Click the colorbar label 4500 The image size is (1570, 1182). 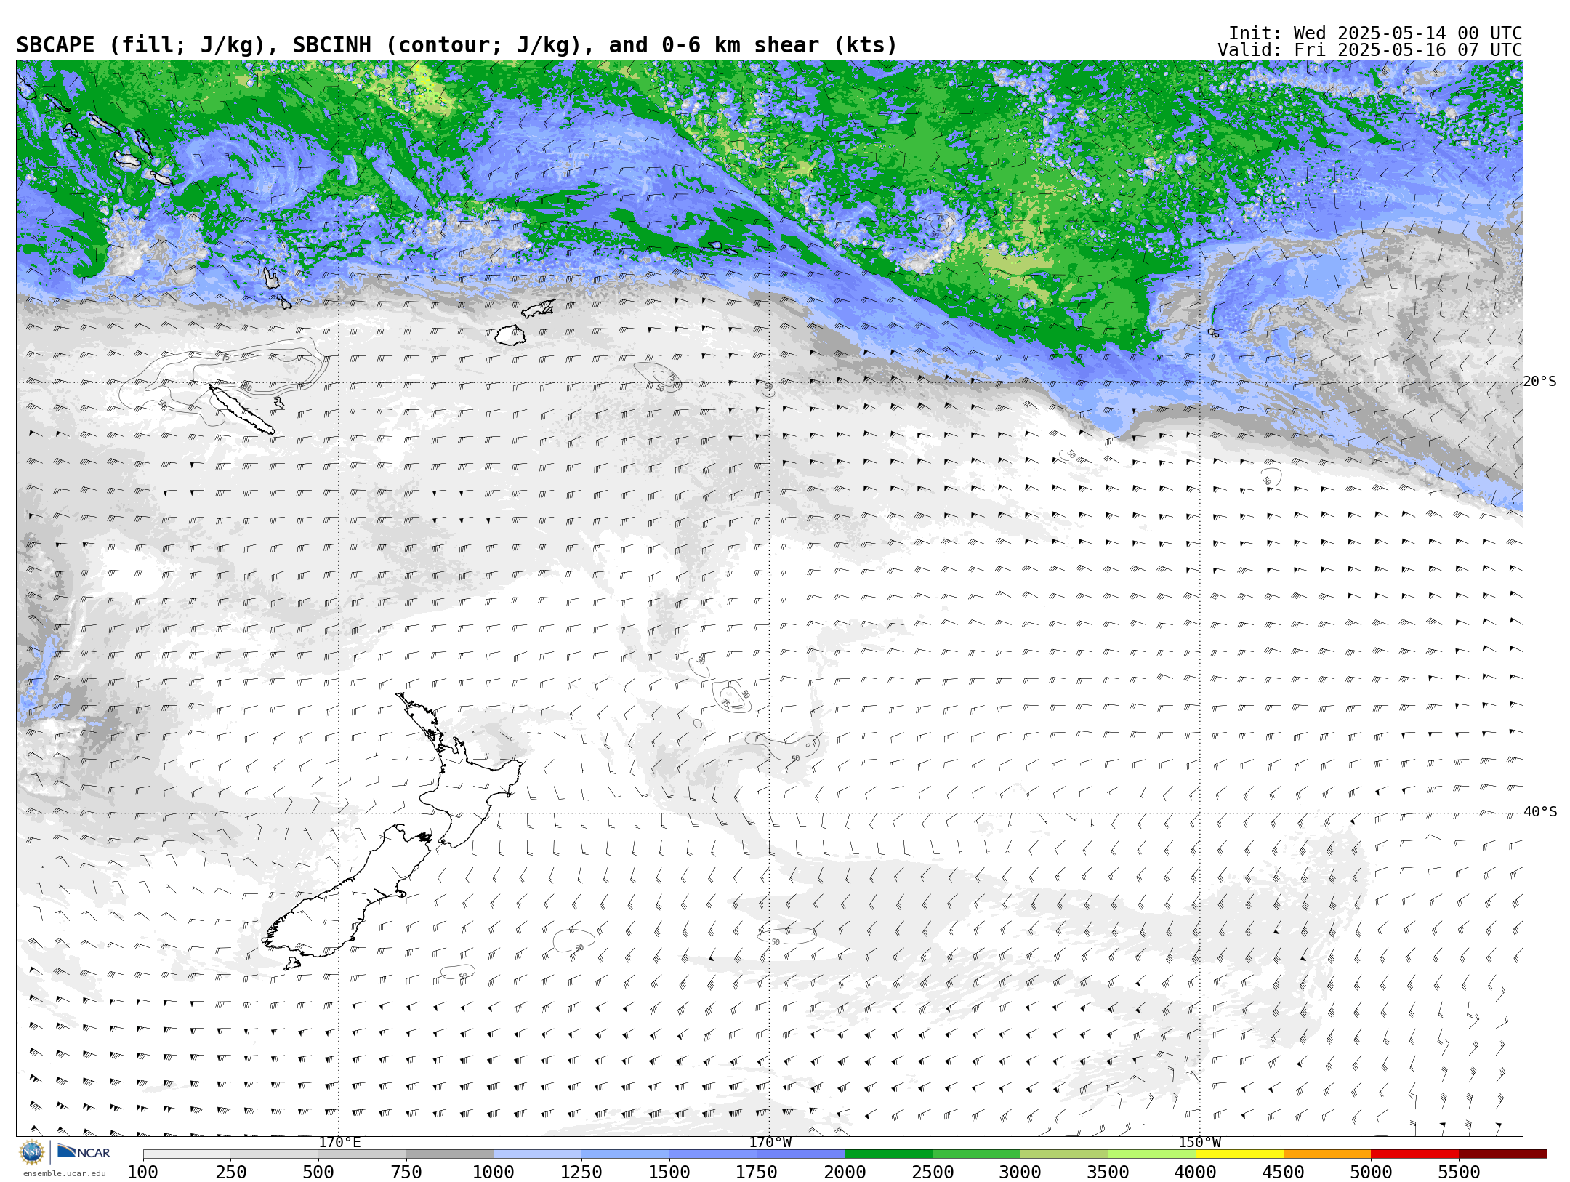[x=1283, y=1172]
